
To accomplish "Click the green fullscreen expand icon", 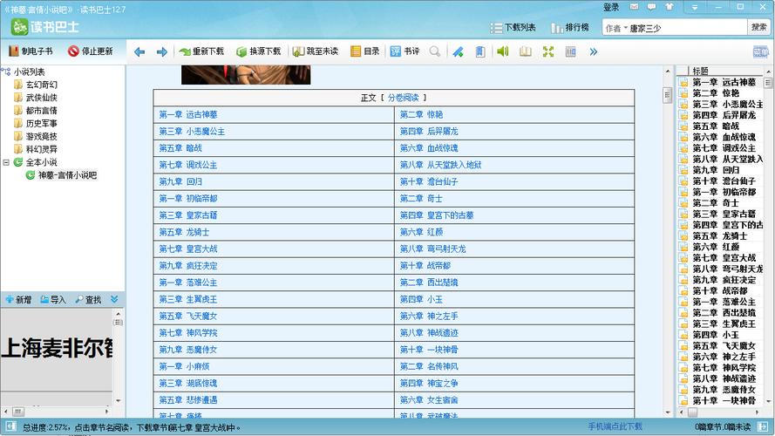I will point(548,51).
